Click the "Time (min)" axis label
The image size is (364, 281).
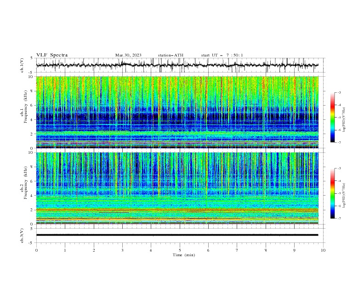(x=184, y=255)
